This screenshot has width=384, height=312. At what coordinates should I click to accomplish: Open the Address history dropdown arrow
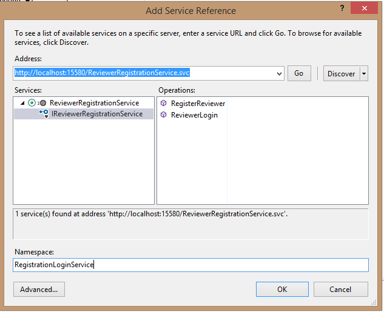(x=279, y=73)
